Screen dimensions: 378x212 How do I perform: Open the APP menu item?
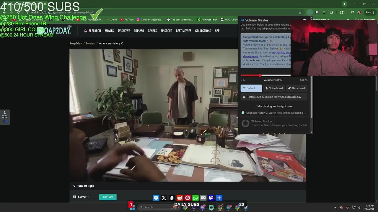coord(217,31)
